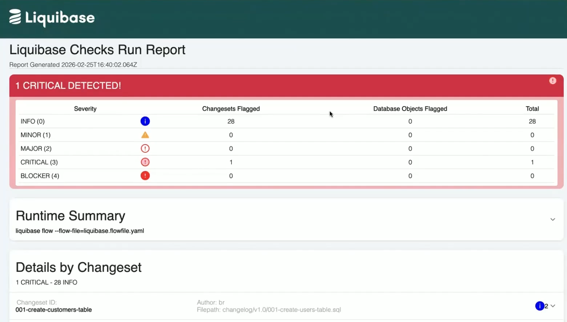Click the alert icon in critical banner

pos(552,81)
